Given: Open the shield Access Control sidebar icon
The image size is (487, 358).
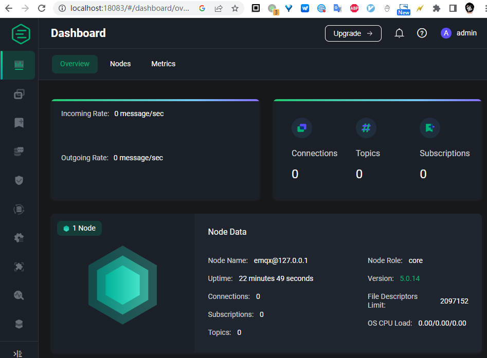Looking at the screenshot, I should pyautogui.click(x=19, y=180).
